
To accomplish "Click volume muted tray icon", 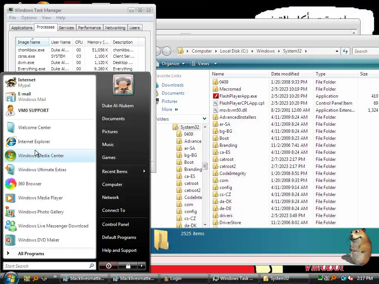I will pos(351,278).
